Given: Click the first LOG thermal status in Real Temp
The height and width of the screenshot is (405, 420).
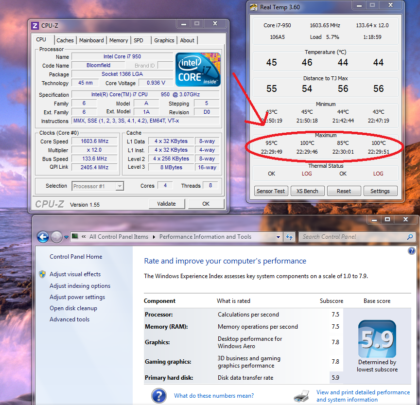Looking at the screenshot, I should point(307,174).
